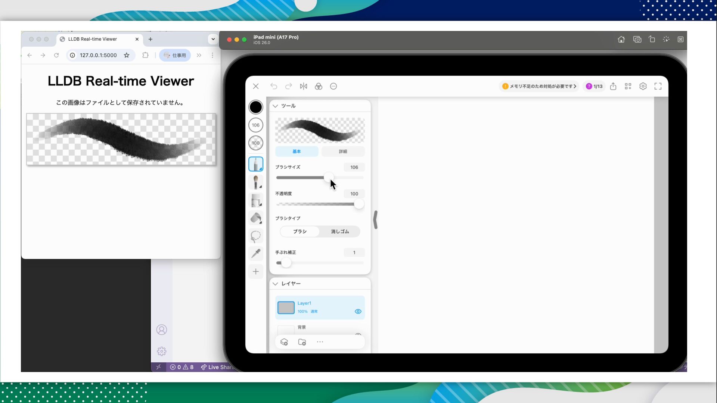Select the pencil brush tool
717x403 pixels.
tap(256, 164)
